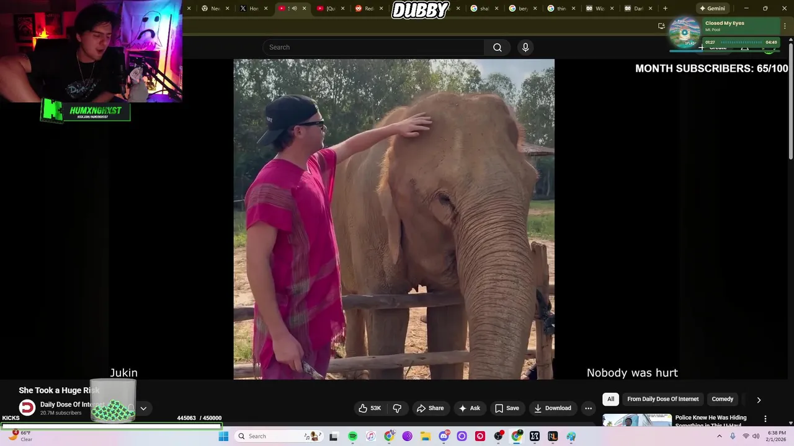The width and height of the screenshot is (794, 446).
Task: Click the cast media icon in toolbar
Action: point(661,26)
